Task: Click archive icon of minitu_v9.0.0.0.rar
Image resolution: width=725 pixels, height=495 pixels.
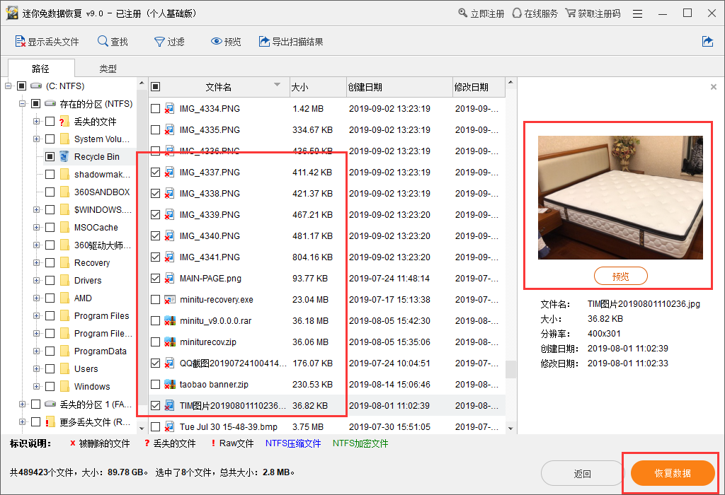Action: (170, 321)
